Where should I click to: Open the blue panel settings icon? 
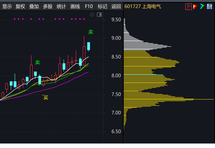209,7
